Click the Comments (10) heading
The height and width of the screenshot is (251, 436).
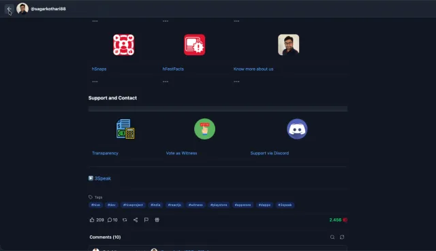105,237
